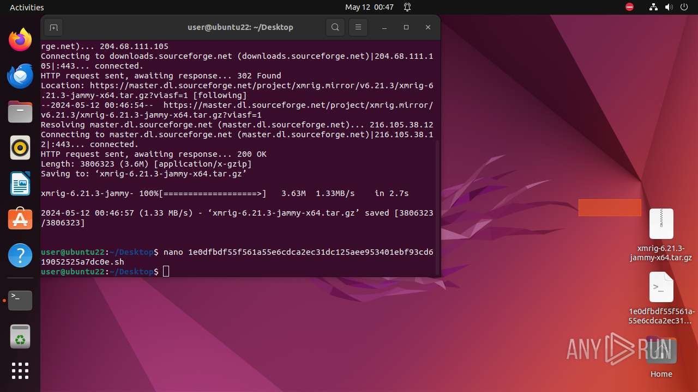698x392 pixels.
Task: Click 'Resolving master.dl.sourceforge.net' line
Action: [x=237, y=125]
